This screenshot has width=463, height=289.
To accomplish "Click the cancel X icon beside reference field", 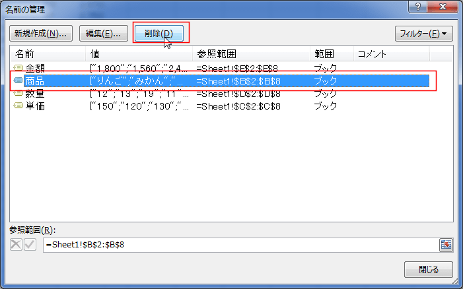I will coord(16,245).
